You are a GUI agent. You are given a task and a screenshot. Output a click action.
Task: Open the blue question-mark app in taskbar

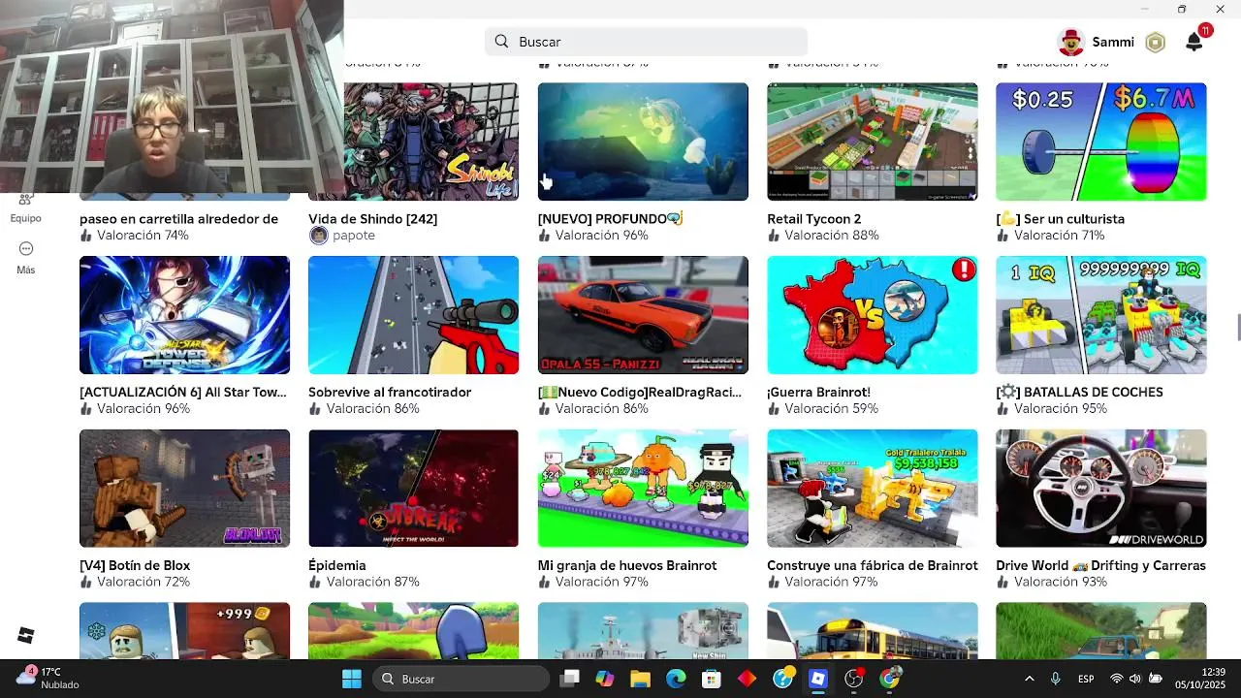(783, 679)
